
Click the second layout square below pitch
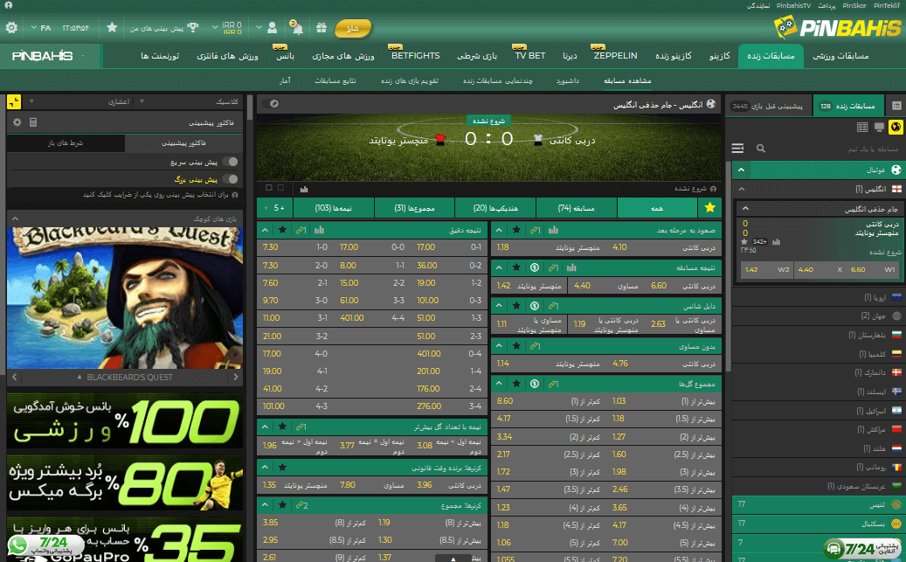point(280,188)
